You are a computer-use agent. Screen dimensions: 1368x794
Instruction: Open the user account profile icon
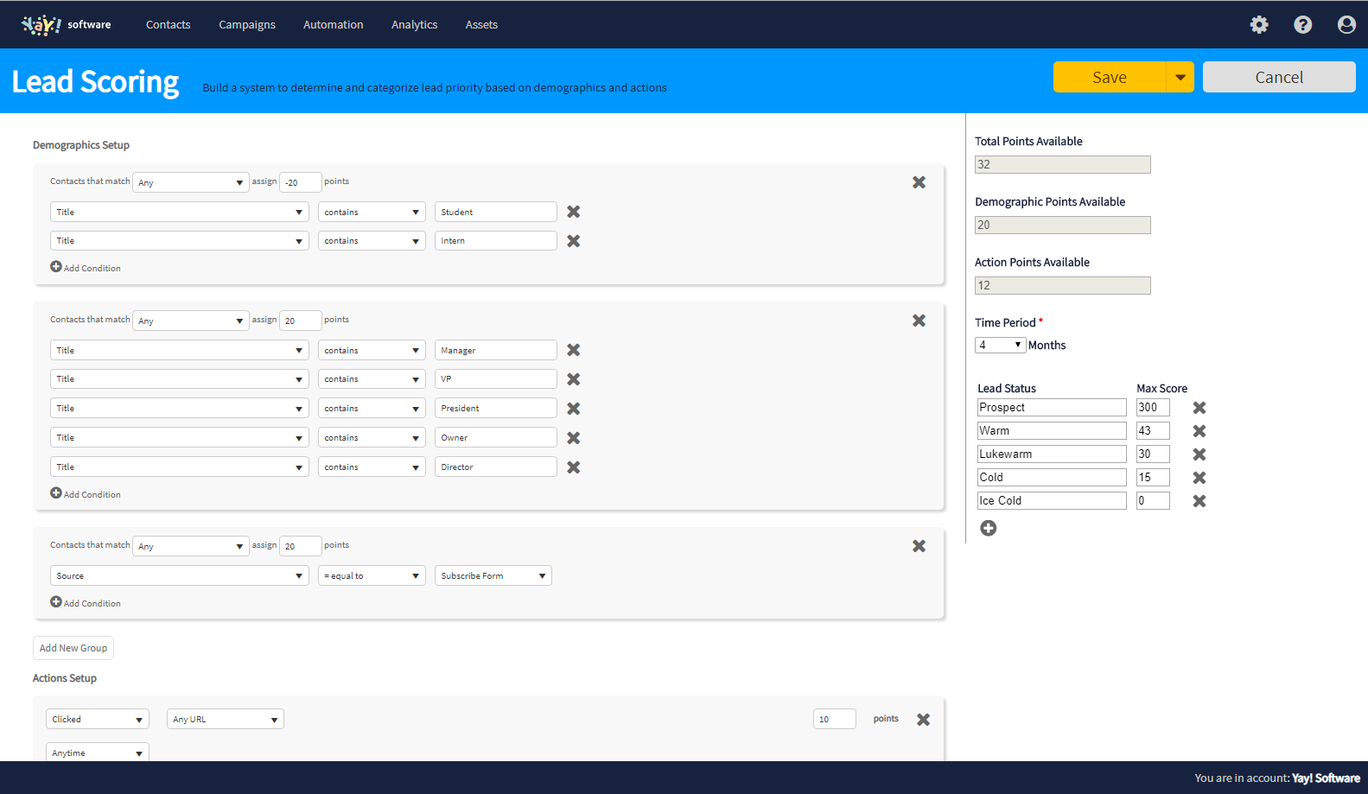pyautogui.click(x=1346, y=25)
